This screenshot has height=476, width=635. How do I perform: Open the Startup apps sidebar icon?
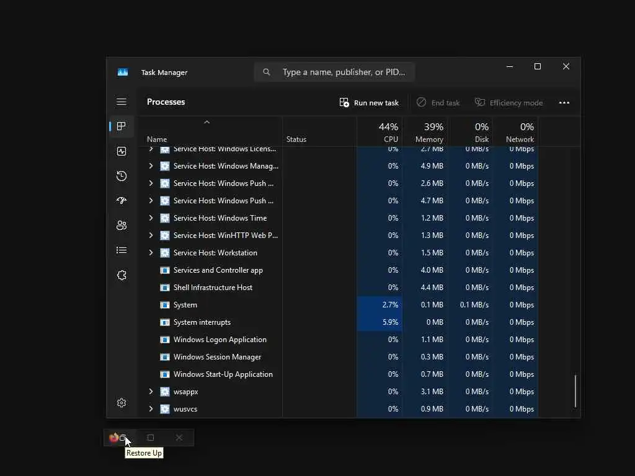pos(122,201)
